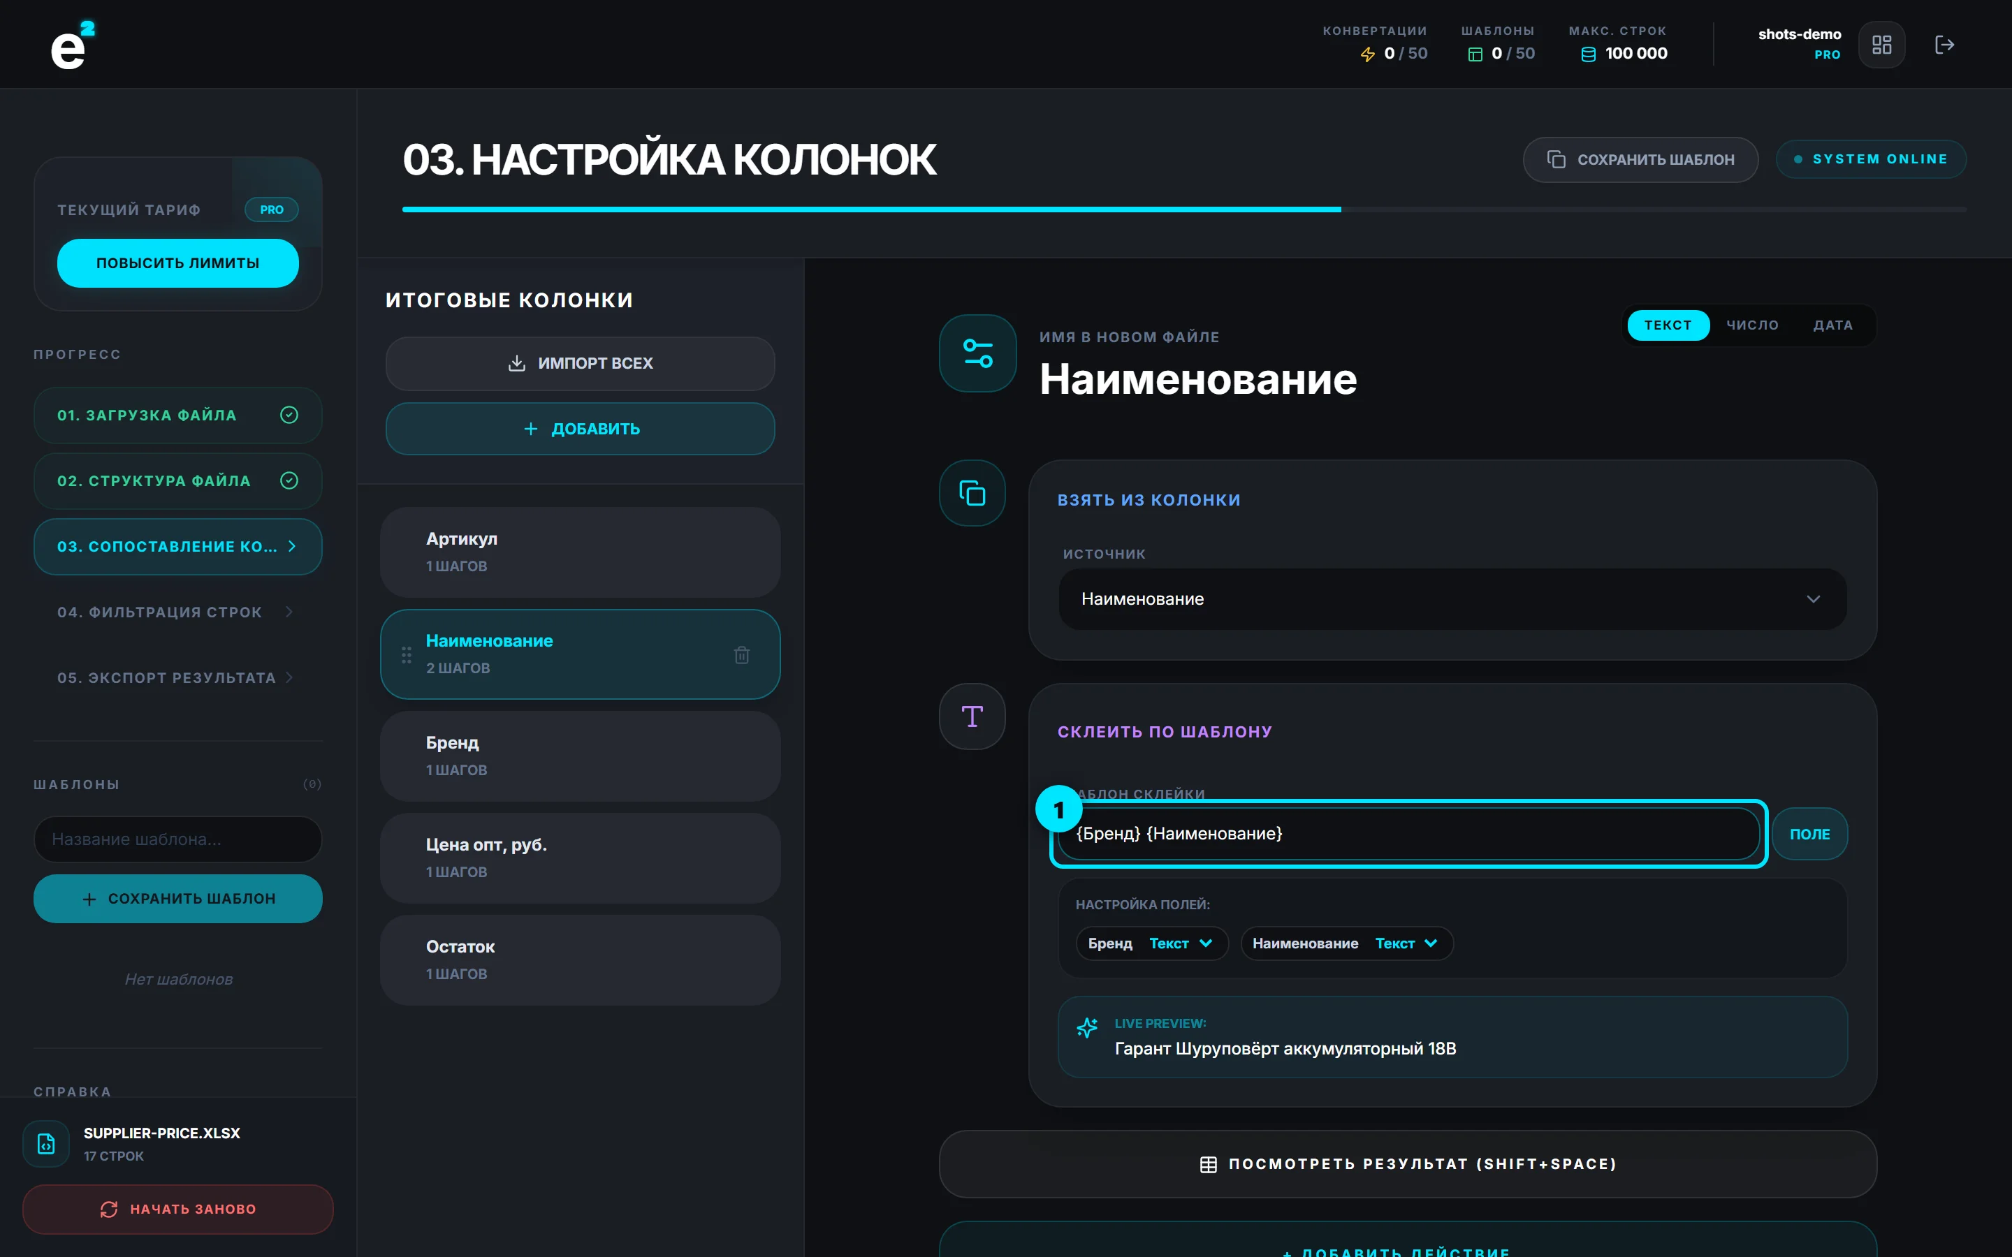This screenshot has width=2012, height=1257.
Task: Open the Источник dropdown with Наименование
Action: click(1452, 598)
